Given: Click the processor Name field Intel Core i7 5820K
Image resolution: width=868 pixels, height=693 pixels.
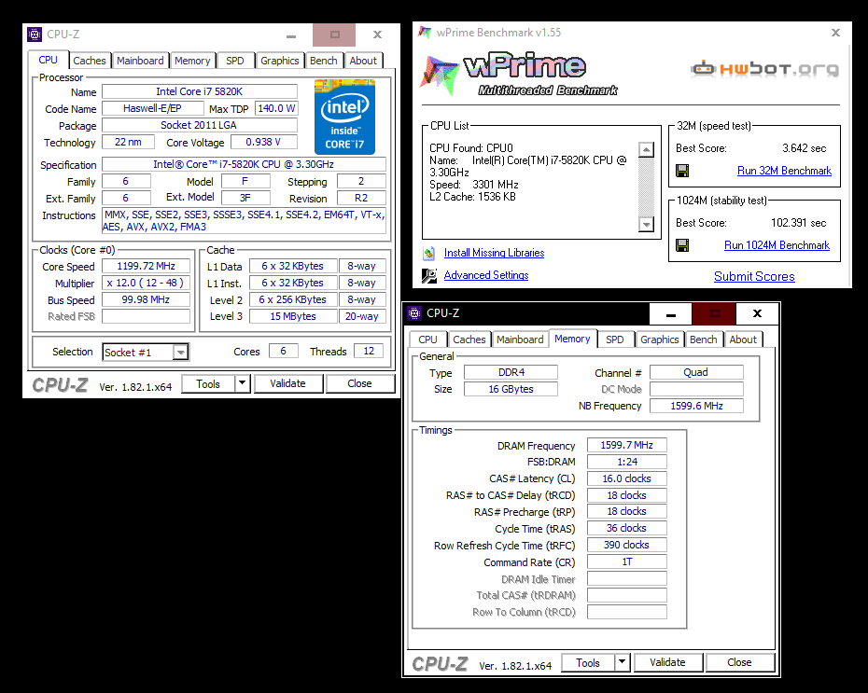Looking at the screenshot, I should coord(200,91).
